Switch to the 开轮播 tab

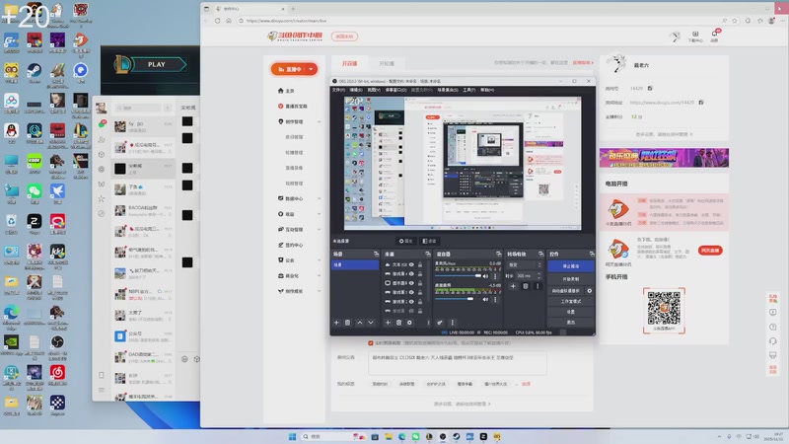click(387, 63)
